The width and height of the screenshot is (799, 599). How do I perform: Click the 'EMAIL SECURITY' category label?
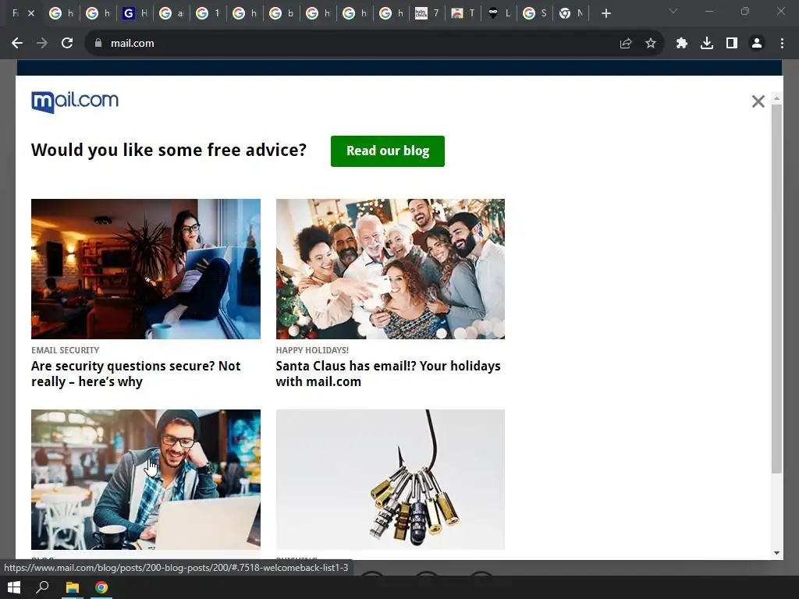tap(66, 350)
